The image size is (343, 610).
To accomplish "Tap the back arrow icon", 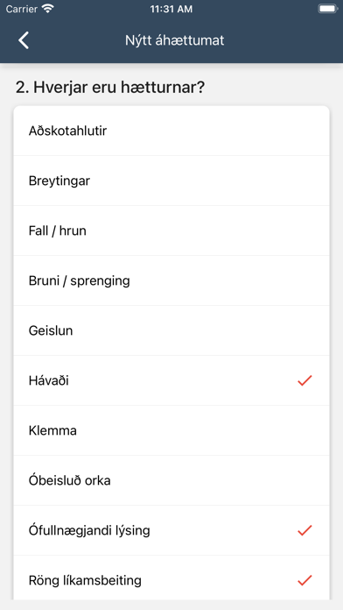I will pyautogui.click(x=24, y=40).
